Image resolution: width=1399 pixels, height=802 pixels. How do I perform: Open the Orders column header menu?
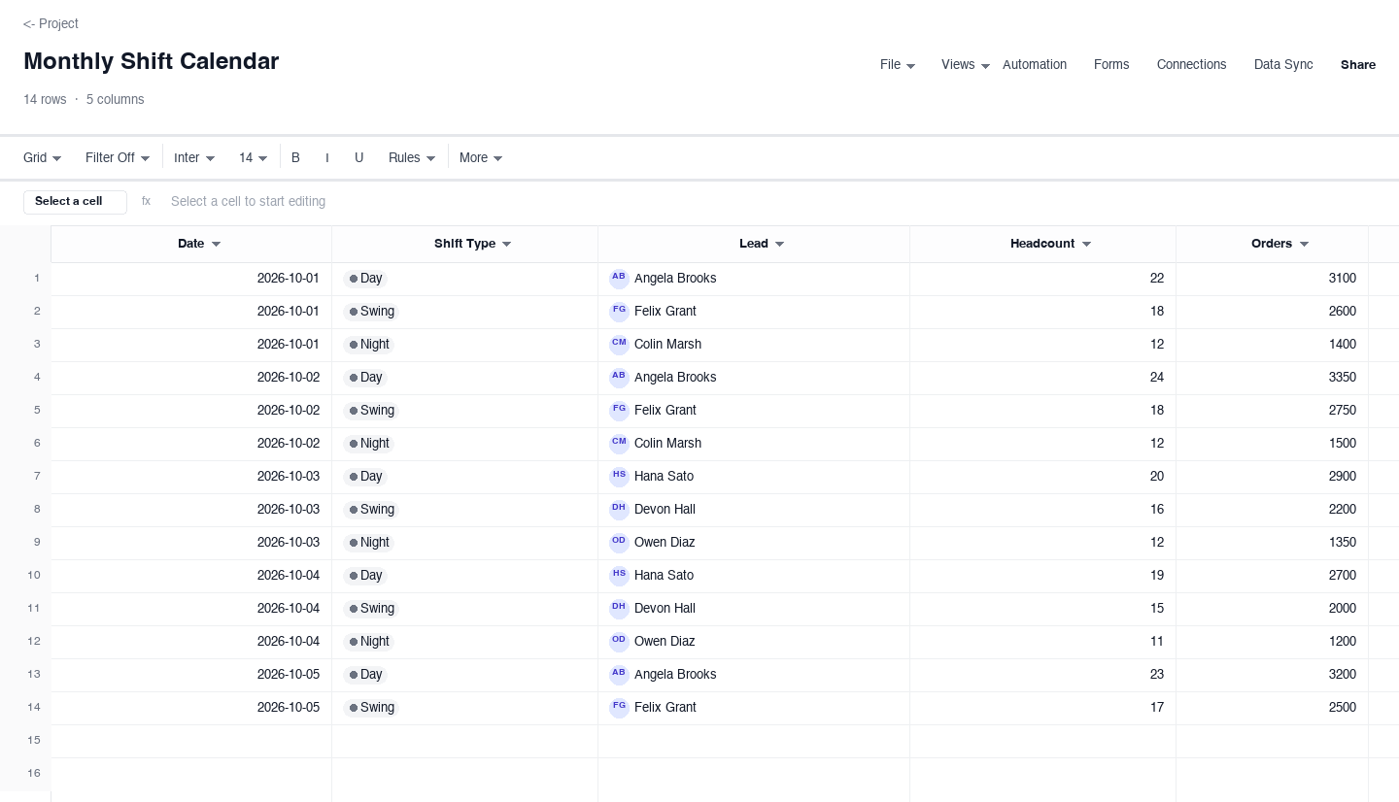[1304, 244]
